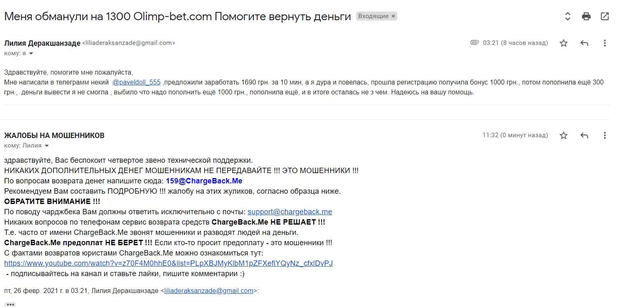Show recipient details for 'кому: Лилия'
The height and width of the screenshot is (307, 617).
point(47,145)
